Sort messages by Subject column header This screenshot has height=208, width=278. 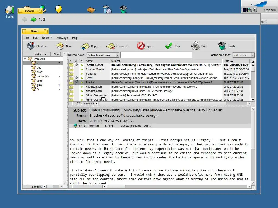(166, 61)
